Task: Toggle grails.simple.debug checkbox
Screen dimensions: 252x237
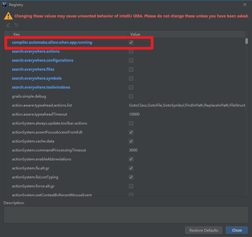Action: [x=131, y=96]
